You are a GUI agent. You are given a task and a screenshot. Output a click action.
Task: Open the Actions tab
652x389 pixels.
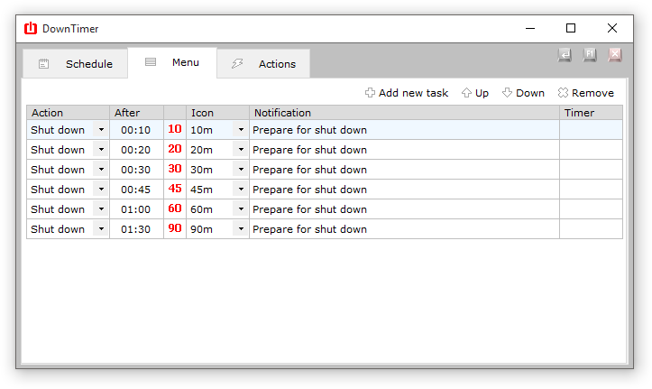[x=264, y=64]
